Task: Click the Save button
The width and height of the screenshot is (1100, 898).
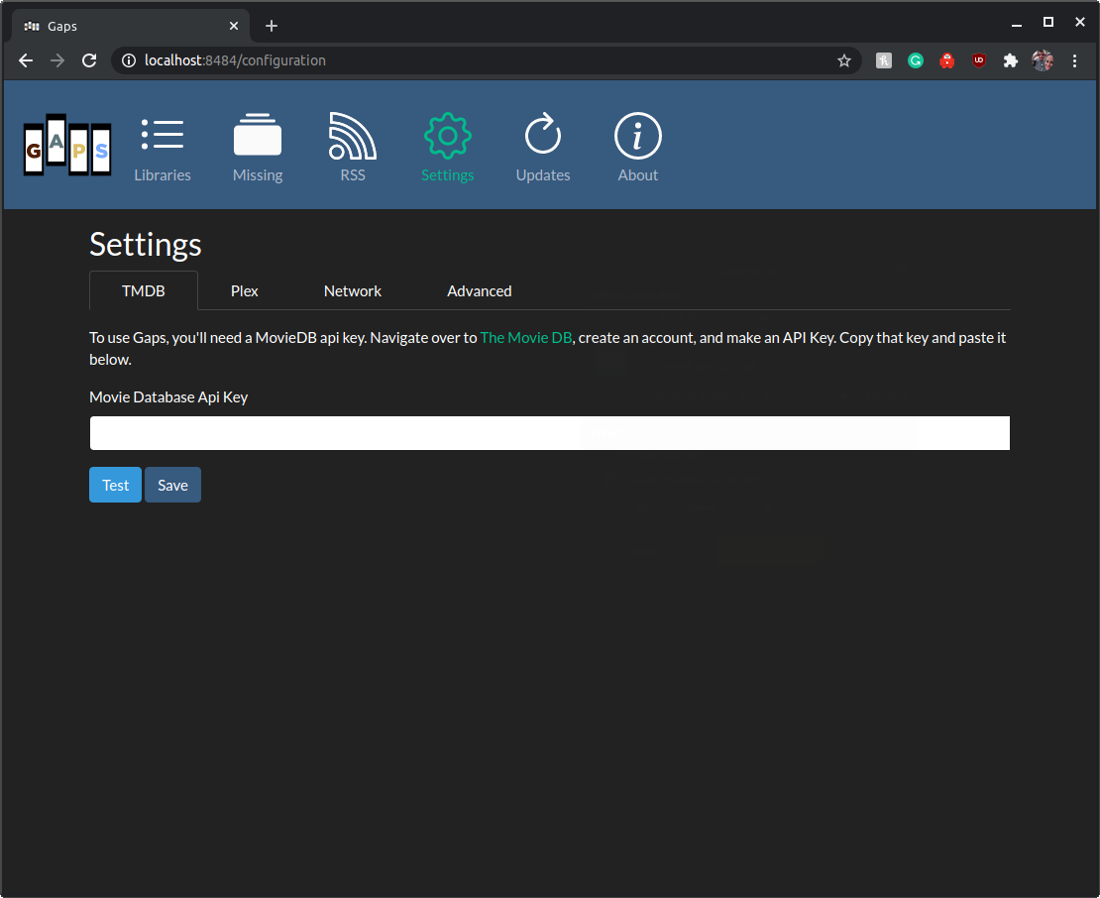Action: pyautogui.click(x=172, y=485)
